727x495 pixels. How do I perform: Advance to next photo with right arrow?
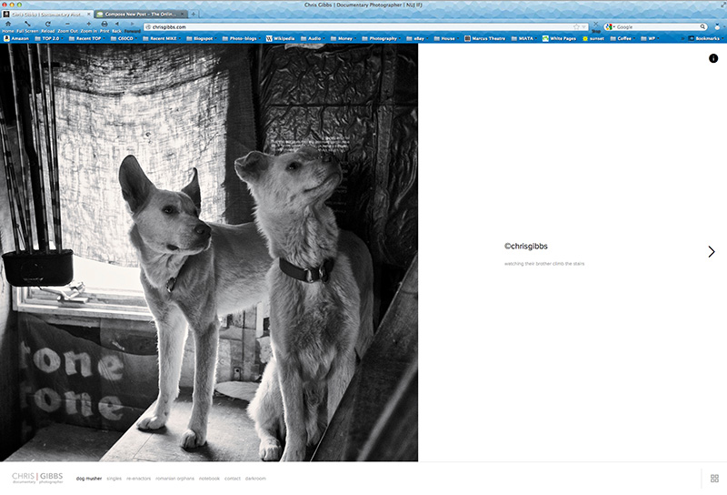coord(711,252)
